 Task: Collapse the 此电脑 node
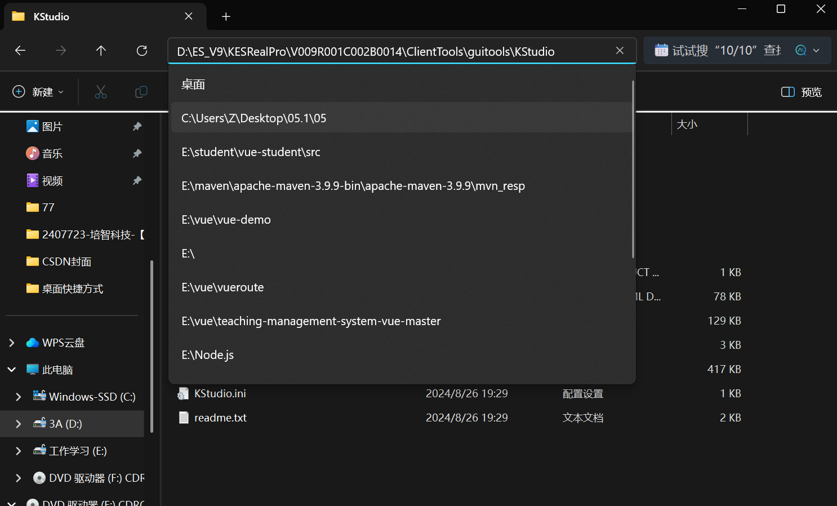(12, 370)
